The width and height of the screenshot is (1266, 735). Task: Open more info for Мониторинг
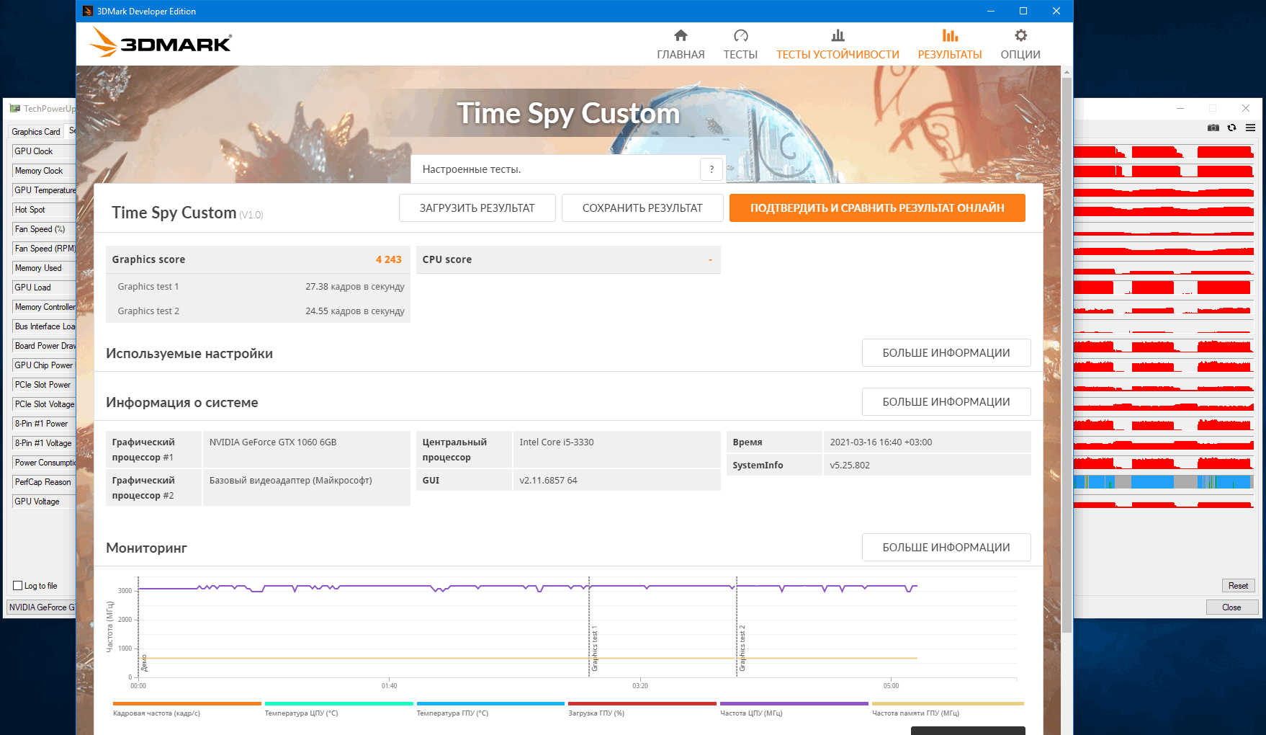pyautogui.click(x=946, y=547)
